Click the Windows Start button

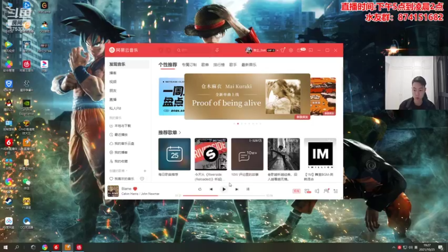coord(5,247)
